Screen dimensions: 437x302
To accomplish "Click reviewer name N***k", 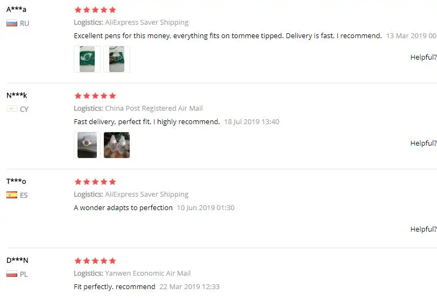I will [17, 96].
